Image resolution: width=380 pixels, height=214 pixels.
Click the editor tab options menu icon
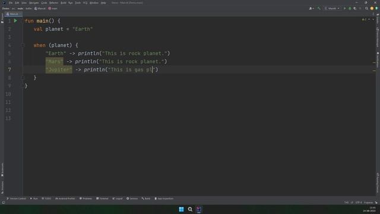[373, 14]
